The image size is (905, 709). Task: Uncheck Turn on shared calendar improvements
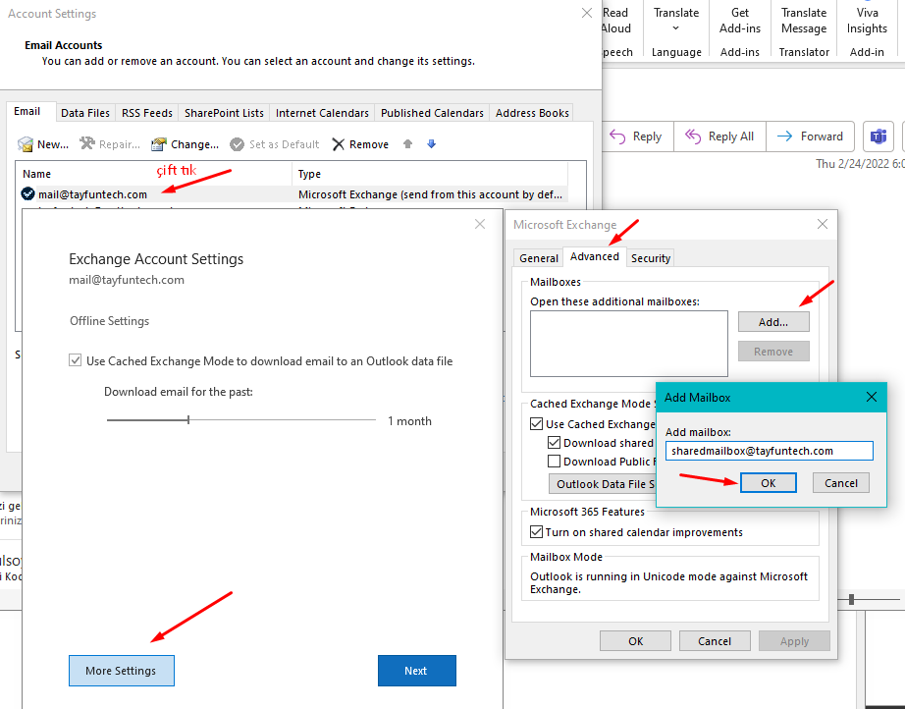537,532
